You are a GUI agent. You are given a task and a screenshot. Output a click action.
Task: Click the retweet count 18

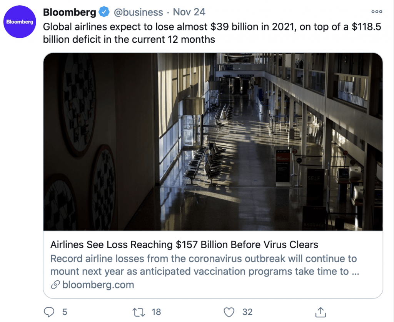(x=156, y=312)
